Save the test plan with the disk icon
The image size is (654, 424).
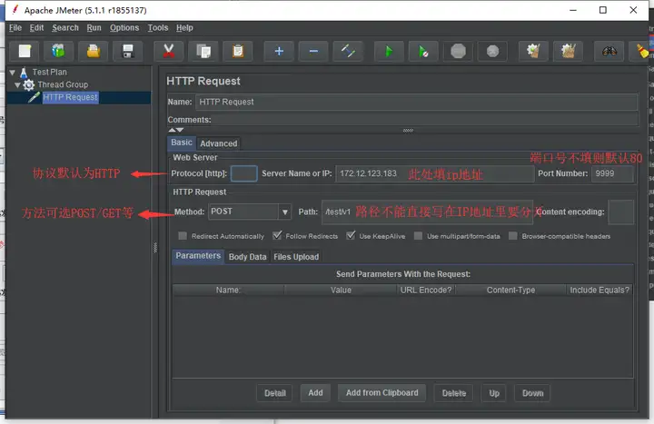pyautogui.click(x=128, y=51)
